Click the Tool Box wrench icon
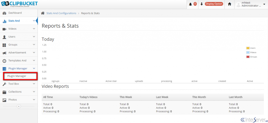The width and height of the screenshot is (268, 123). pyautogui.click(x=4, y=84)
